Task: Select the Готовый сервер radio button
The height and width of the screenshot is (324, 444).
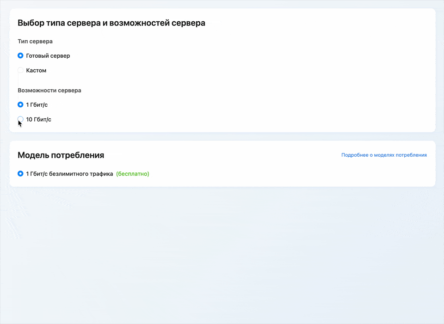Action: point(20,55)
